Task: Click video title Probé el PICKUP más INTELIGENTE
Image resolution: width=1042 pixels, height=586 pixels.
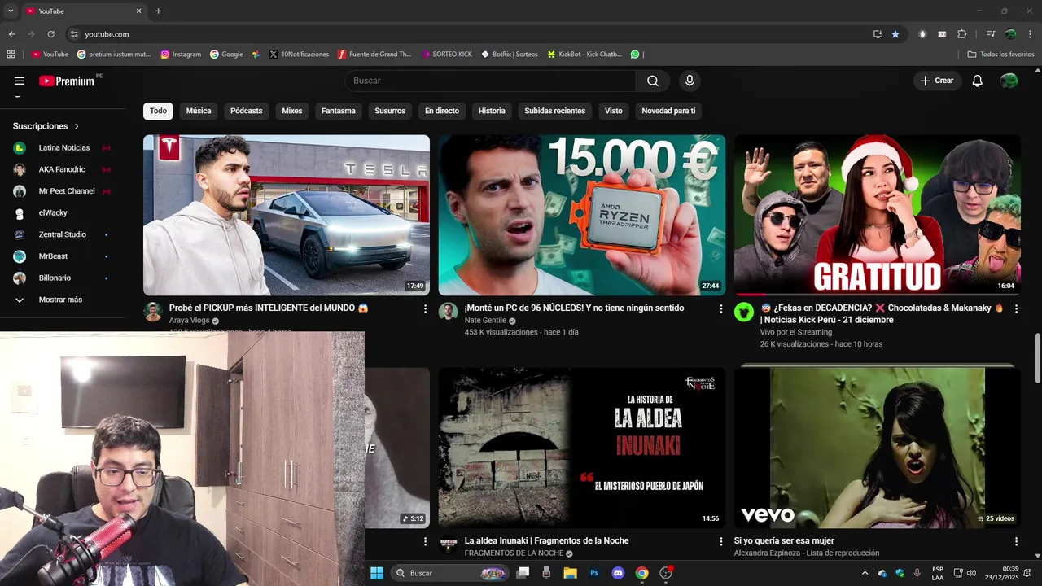Action: coord(269,308)
